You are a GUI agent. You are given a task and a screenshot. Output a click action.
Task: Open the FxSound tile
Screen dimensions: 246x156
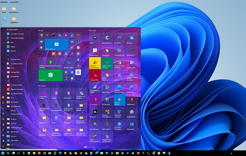point(95,112)
